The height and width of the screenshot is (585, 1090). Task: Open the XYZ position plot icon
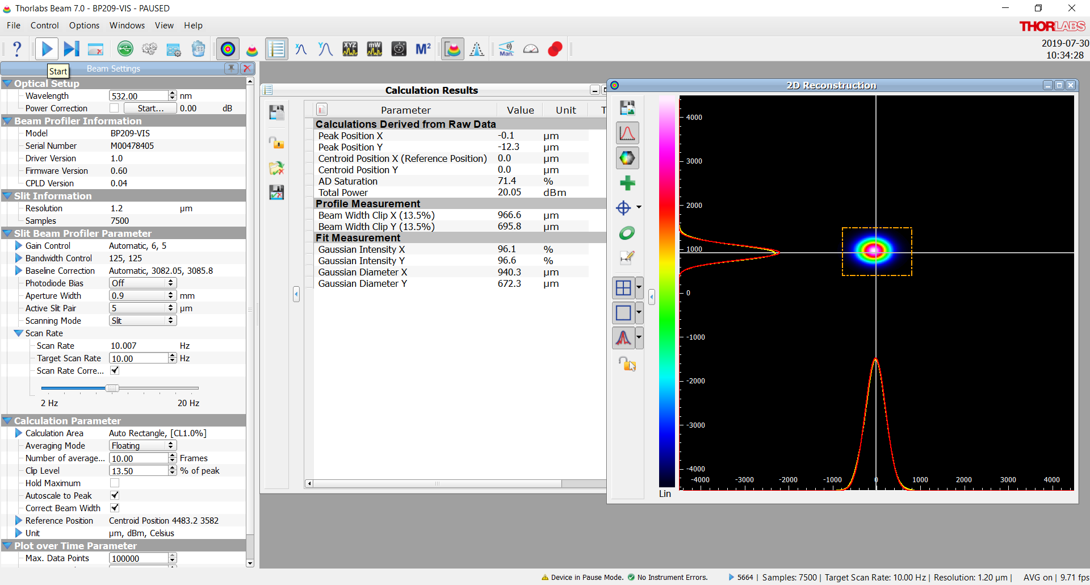tap(350, 49)
